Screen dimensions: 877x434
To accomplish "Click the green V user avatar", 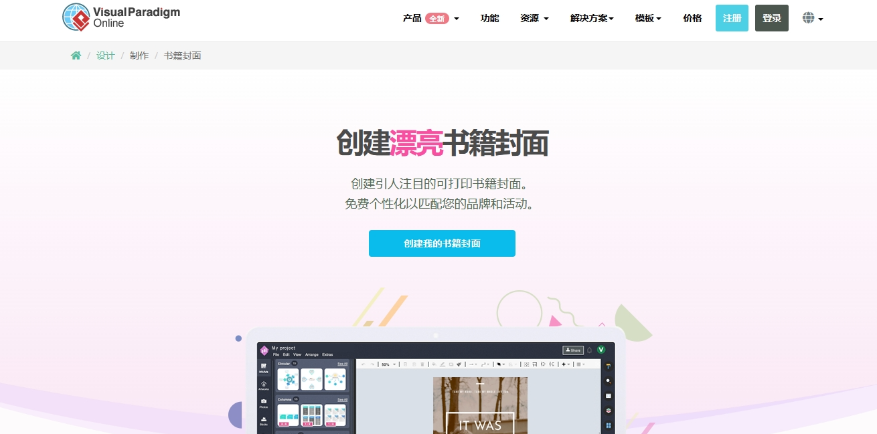I will coord(601,350).
